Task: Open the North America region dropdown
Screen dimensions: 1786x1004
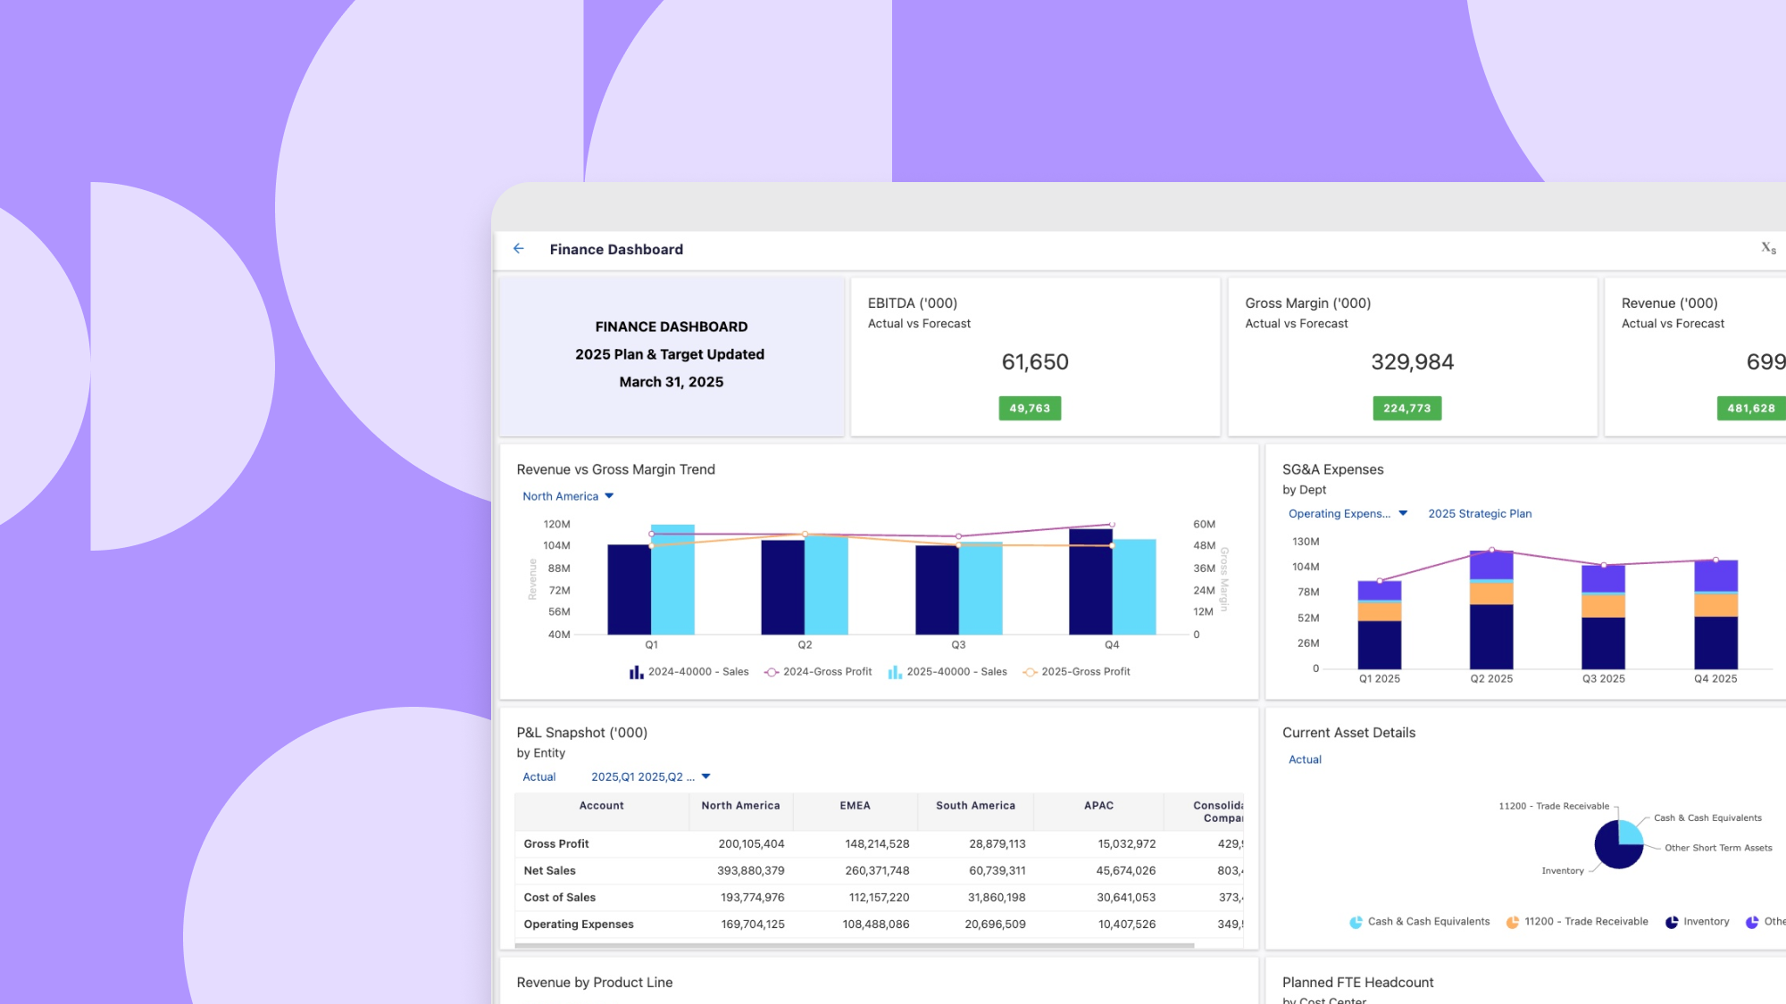Action: pos(568,496)
